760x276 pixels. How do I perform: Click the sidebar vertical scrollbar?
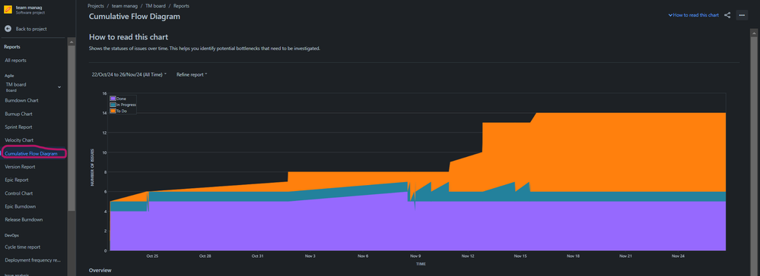click(72, 128)
